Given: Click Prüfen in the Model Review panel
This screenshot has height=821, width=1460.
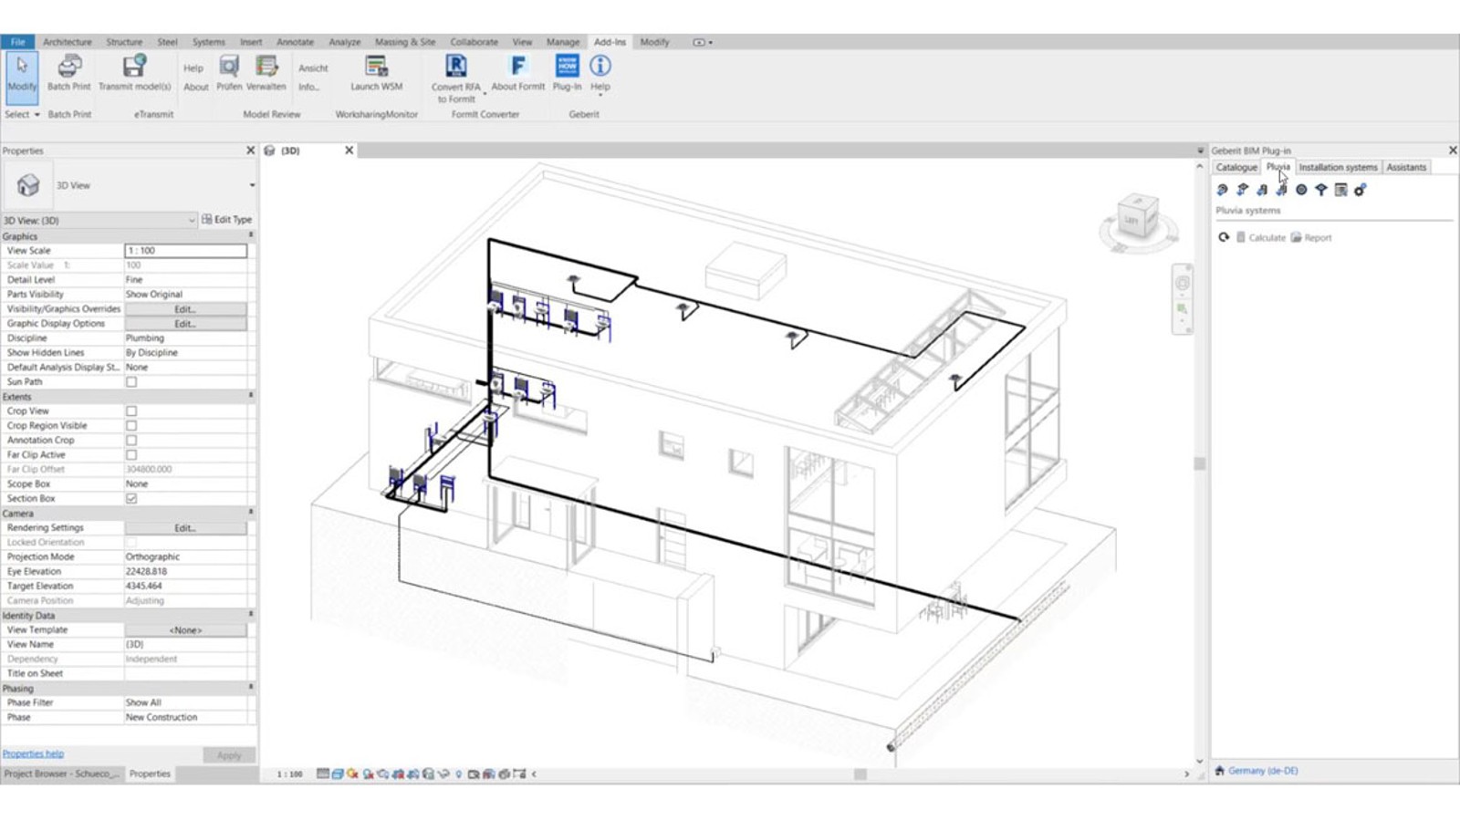Looking at the screenshot, I should [x=229, y=73].
